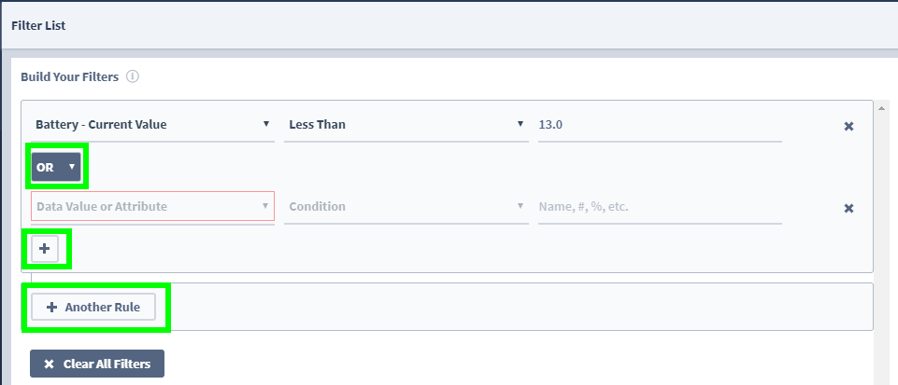
Task: Click the small plus button to add a condition
Action: (x=45, y=249)
